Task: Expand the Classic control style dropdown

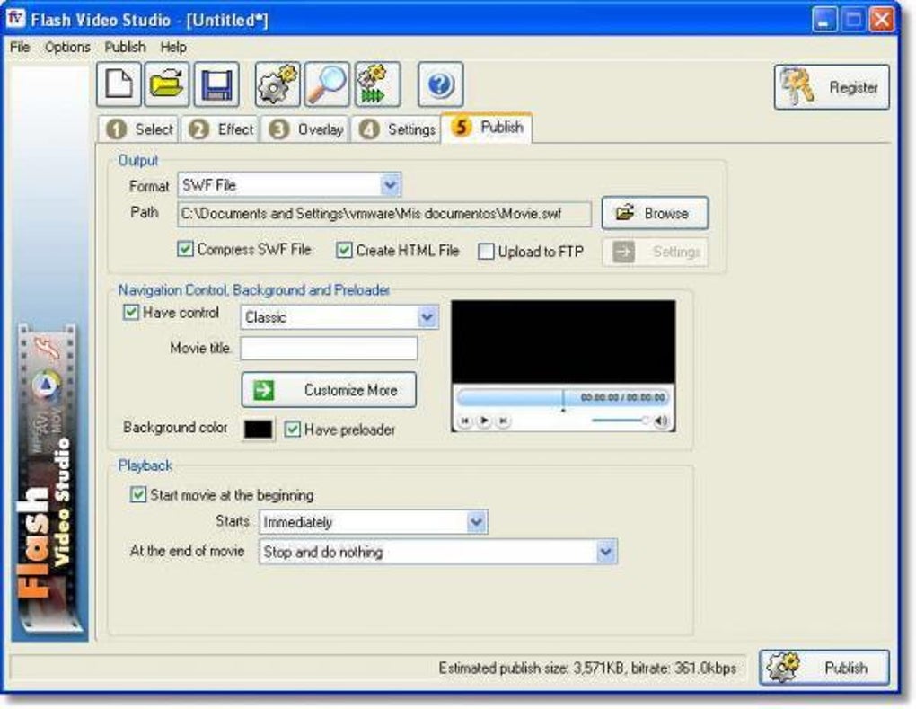Action: [x=427, y=317]
